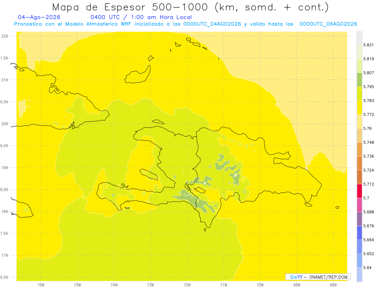Select the legend value 5.795
The height and width of the screenshot is (289, 374).
click(x=369, y=87)
